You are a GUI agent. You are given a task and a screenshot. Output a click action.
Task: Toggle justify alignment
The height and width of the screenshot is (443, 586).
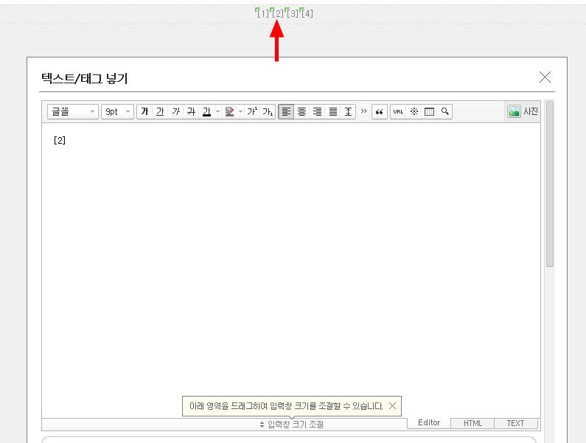pos(332,111)
